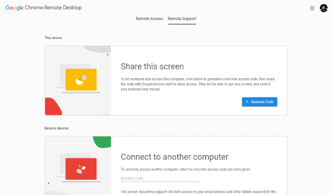This screenshot has height=195, width=332.
Task: Click the Chrome Remote Desktop title text
Action: tap(53, 8)
